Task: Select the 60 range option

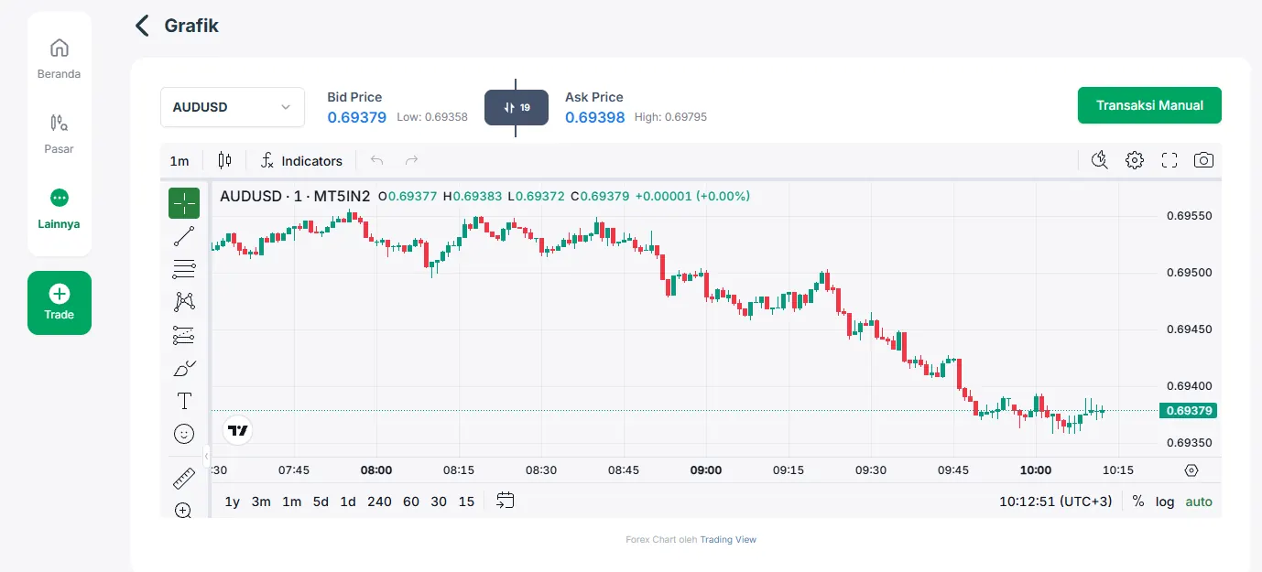Action: tap(411, 502)
